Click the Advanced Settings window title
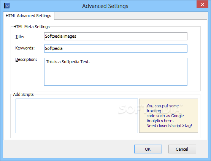This screenshot has width=211, height=161. [105, 6]
